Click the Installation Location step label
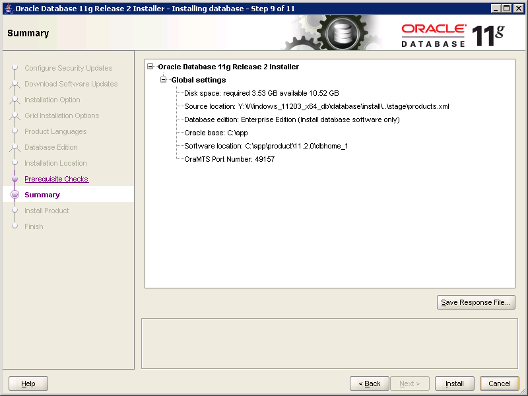This screenshot has width=528, height=396. [x=55, y=163]
